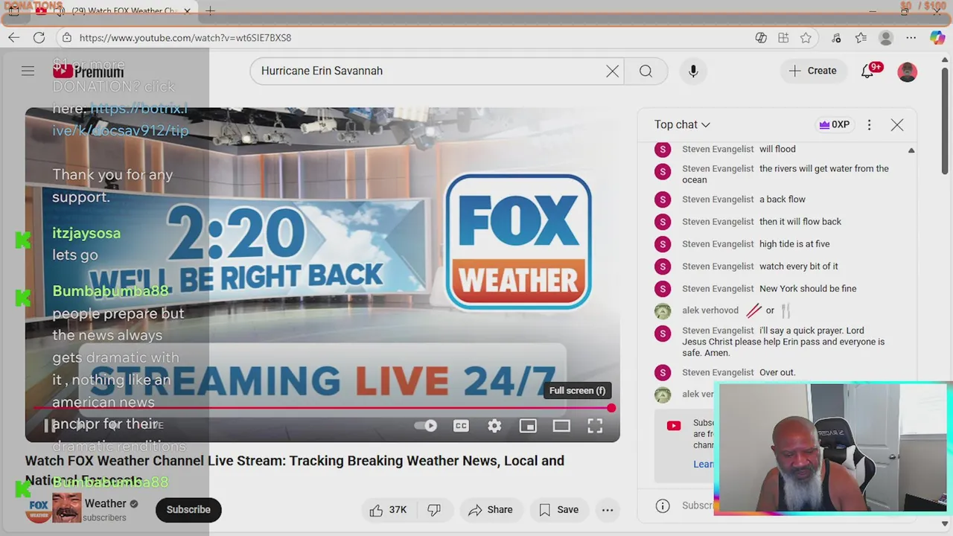
Task: Switch the video to miniplayer
Action: tap(528, 426)
